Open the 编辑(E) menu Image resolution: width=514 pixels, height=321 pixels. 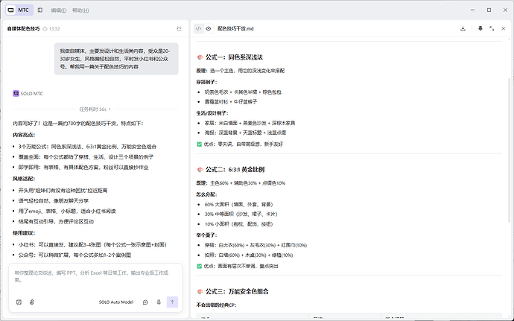click(x=59, y=10)
